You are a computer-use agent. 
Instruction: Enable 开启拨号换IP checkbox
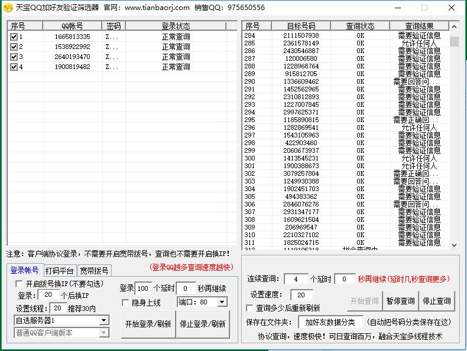(19, 284)
